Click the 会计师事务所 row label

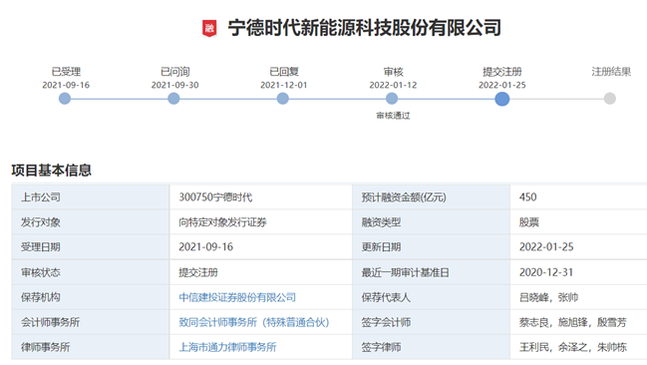click(91, 322)
